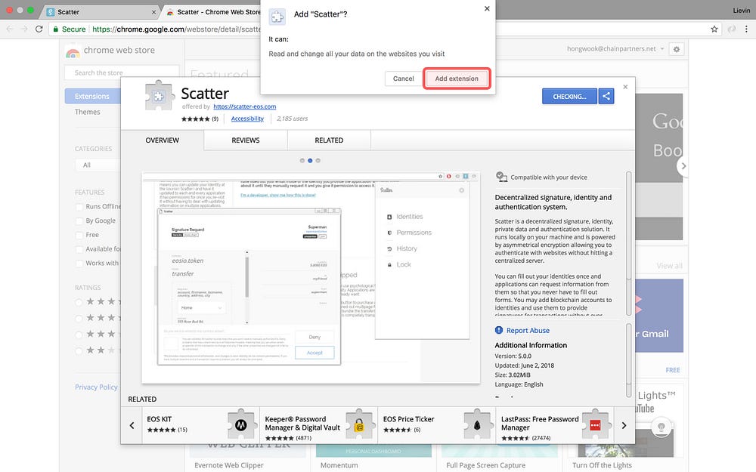
Task: Confirm with Add extension button
Action: point(457,79)
